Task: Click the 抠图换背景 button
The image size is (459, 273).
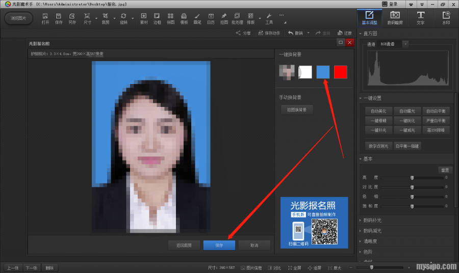Action: [x=297, y=110]
